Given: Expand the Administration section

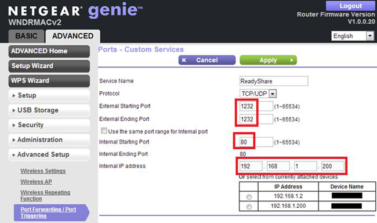Looking at the screenshot, I should click(49, 140).
